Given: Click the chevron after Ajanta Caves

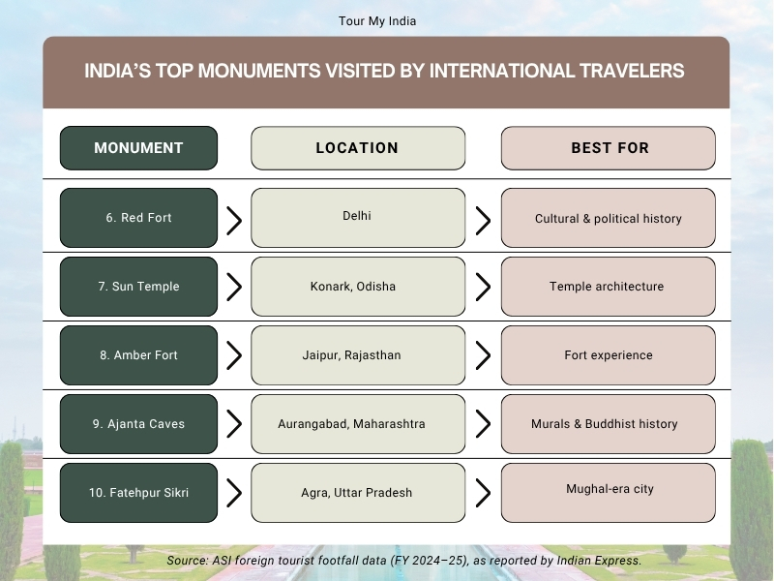Looking at the screenshot, I should coord(234,424).
